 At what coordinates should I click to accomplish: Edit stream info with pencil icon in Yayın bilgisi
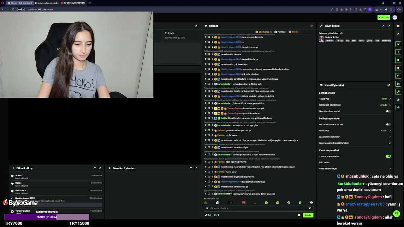pos(383,26)
